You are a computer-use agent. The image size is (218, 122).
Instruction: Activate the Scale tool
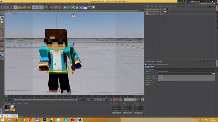pos(20,7)
